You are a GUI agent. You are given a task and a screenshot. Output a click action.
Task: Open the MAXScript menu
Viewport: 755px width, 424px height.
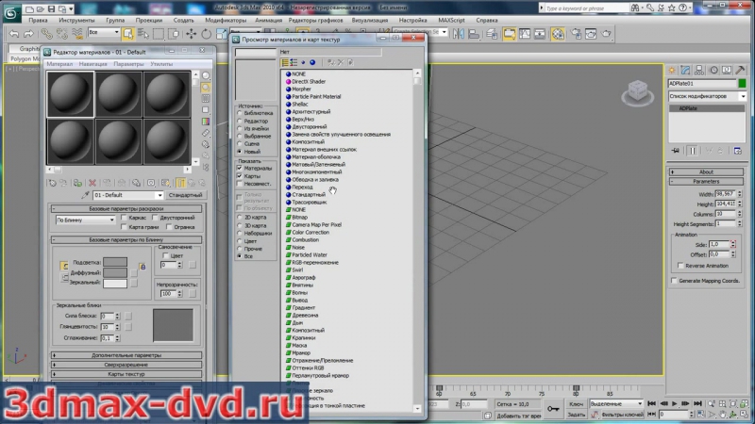pyautogui.click(x=451, y=20)
